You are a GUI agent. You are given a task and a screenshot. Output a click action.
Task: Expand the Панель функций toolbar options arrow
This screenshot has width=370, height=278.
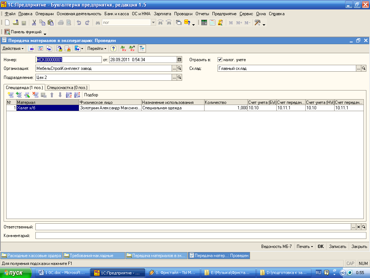point(45,34)
